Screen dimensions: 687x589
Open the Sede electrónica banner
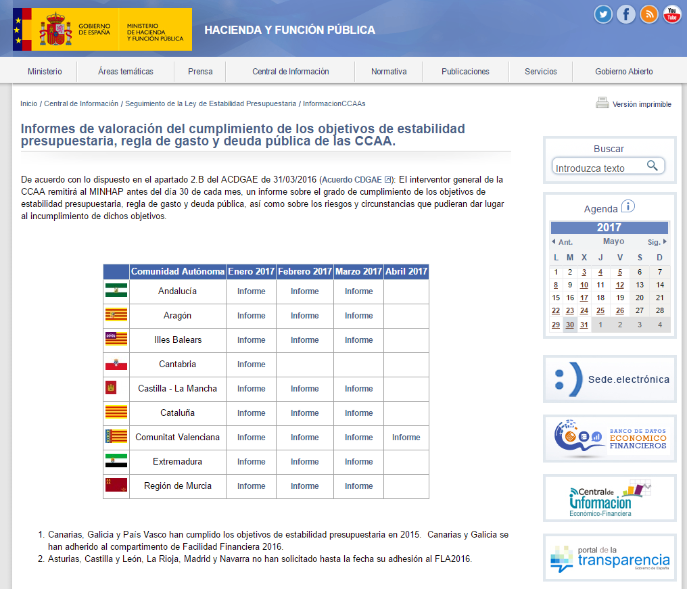point(609,379)
